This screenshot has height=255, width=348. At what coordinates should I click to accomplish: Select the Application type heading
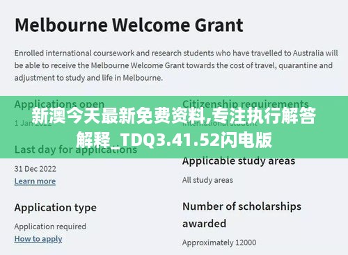click(56, 208)
